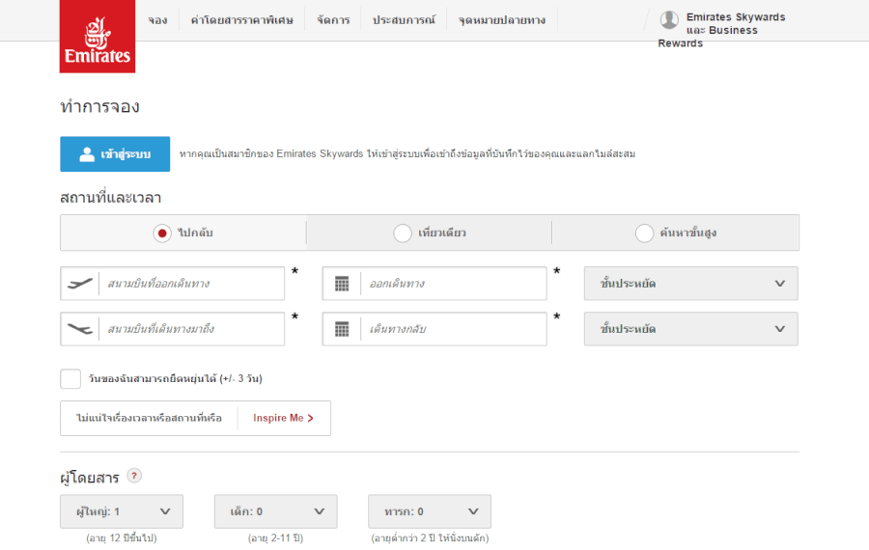Open the จอง menu item
This screenshot has height=550, width=869.
pos(157,20)
